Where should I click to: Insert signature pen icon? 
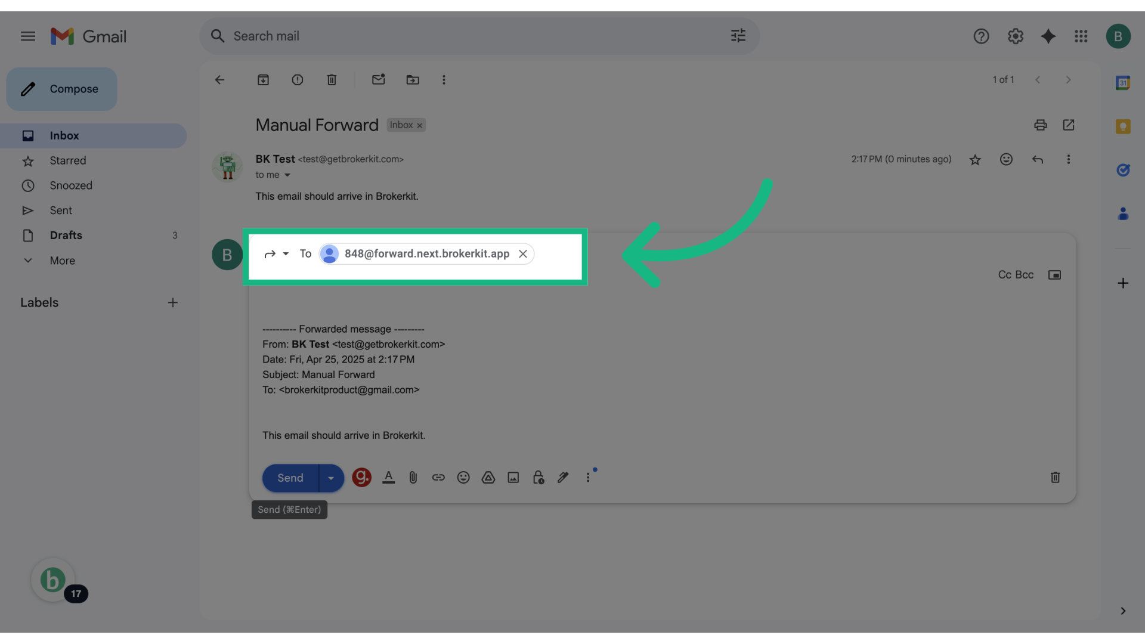[563, 478]
